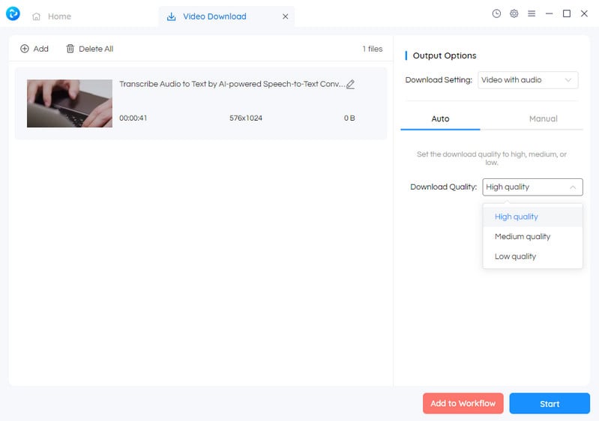Click Delete All label

[x=96, y=49]
